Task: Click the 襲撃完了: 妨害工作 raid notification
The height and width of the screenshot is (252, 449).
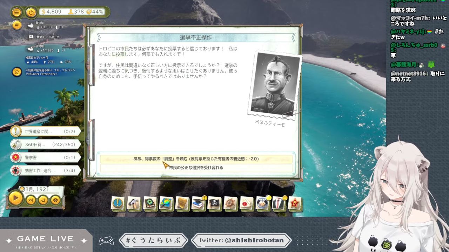Action: coord(45,37)
